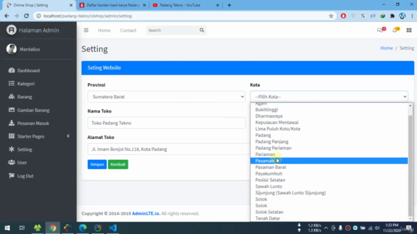Open the messages chat bubble icon
The image size is (417, 234).
380,31
